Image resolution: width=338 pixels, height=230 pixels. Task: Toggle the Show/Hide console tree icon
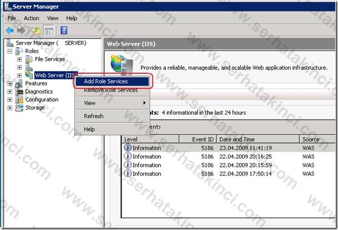pos(49,30)
